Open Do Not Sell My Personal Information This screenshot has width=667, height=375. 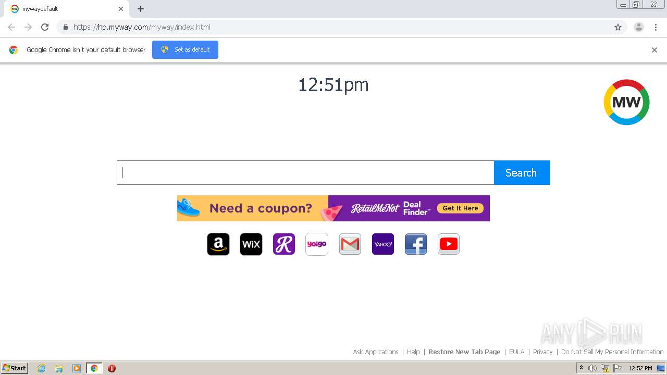612,352
